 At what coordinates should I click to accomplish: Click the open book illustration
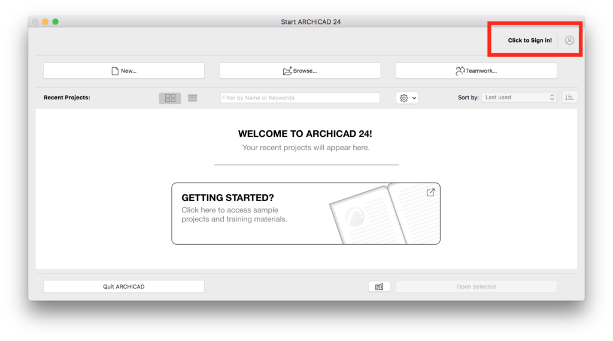(x=383, y=214)
